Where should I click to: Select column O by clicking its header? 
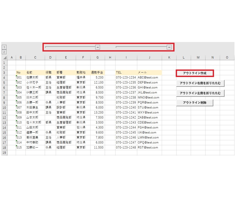(227, 57)
